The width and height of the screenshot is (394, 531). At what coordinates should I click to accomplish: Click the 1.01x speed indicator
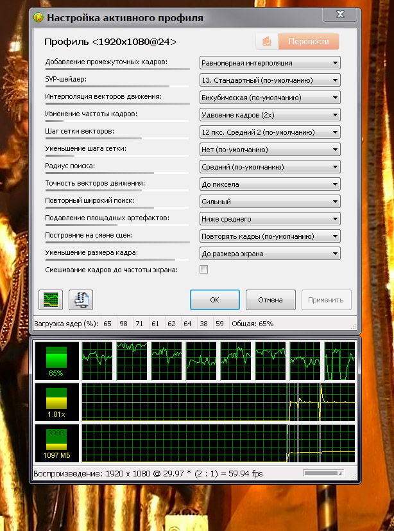point(56,401)
